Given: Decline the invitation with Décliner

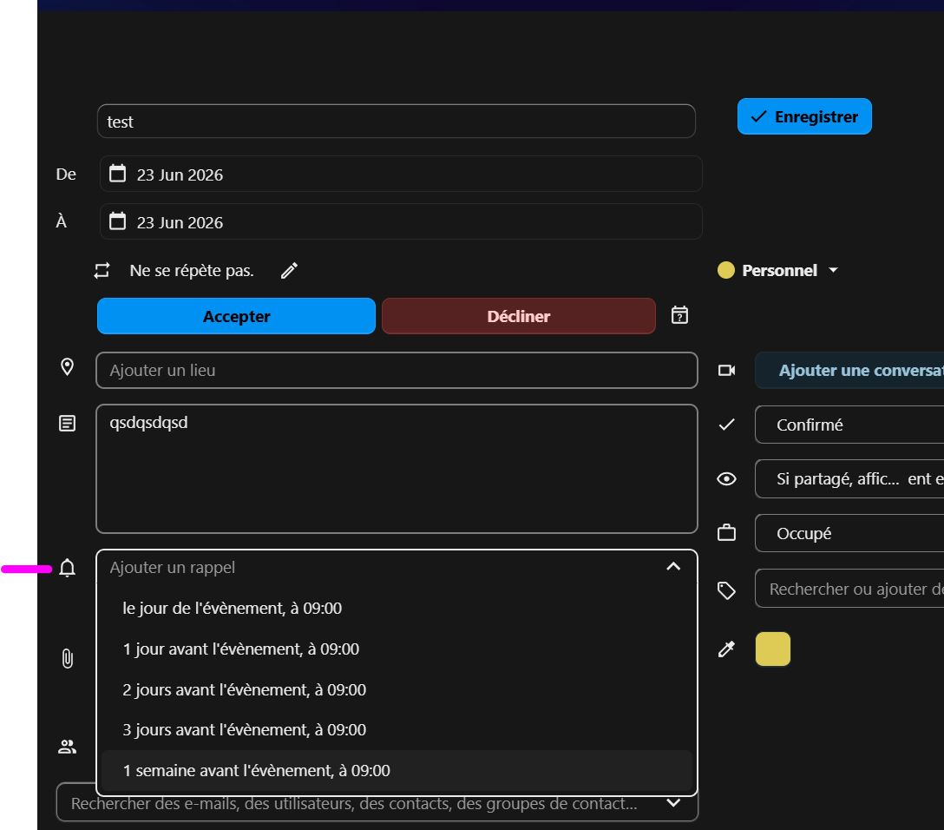Looking at the screenshot, I should [x=518, y=316].
